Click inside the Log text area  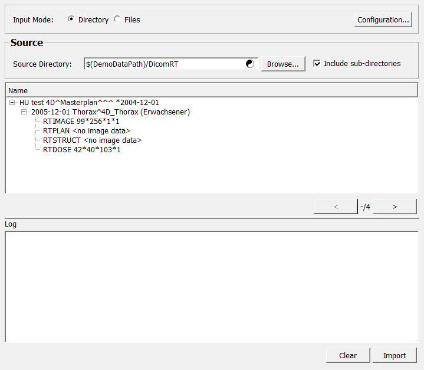tap(211, 286)
